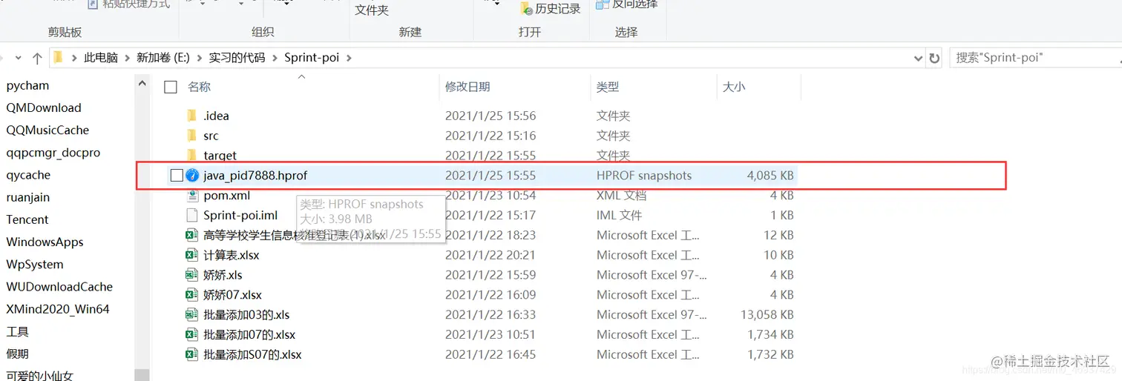Tick the checkbox for java_pid7888.hprof
This screenshot has width=1122, height=381.
click(176, 175)
